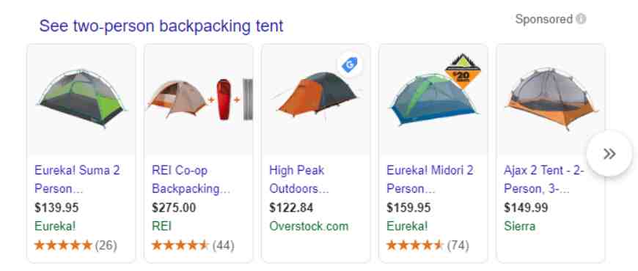Open the Eureka! Midori 2 tent image

(433, 99)
